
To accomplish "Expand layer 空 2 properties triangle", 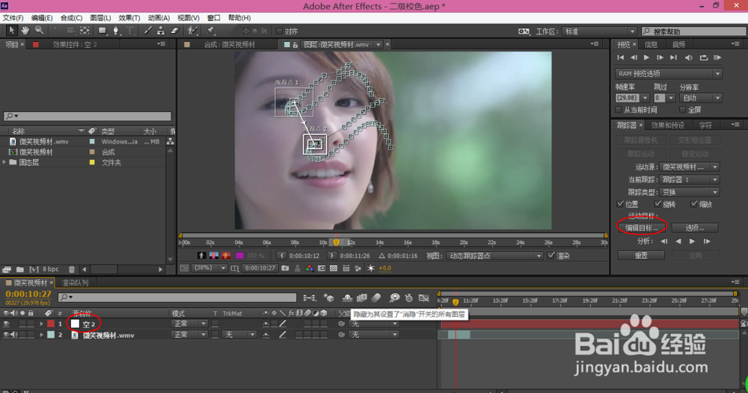I will point(41,324).
